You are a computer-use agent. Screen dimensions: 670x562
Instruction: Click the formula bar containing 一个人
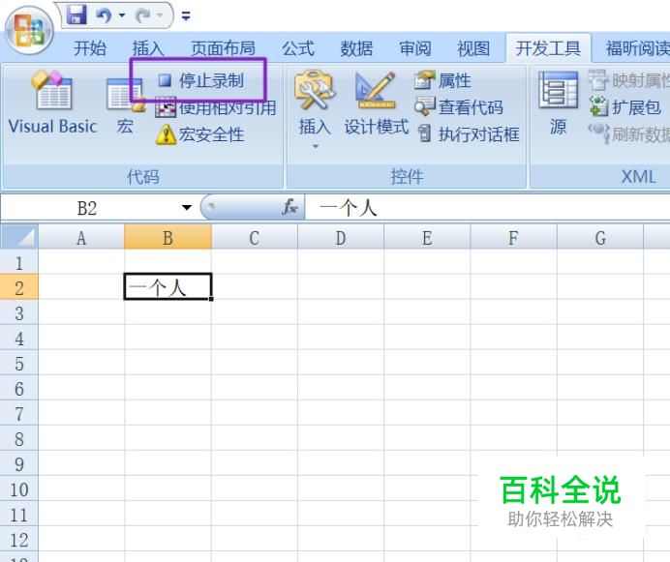(487, 208)
